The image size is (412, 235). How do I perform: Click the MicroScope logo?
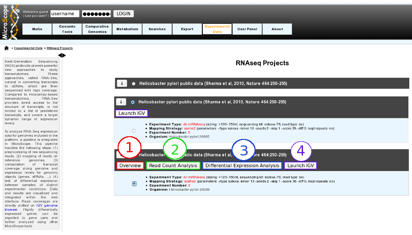coord(10,22)
